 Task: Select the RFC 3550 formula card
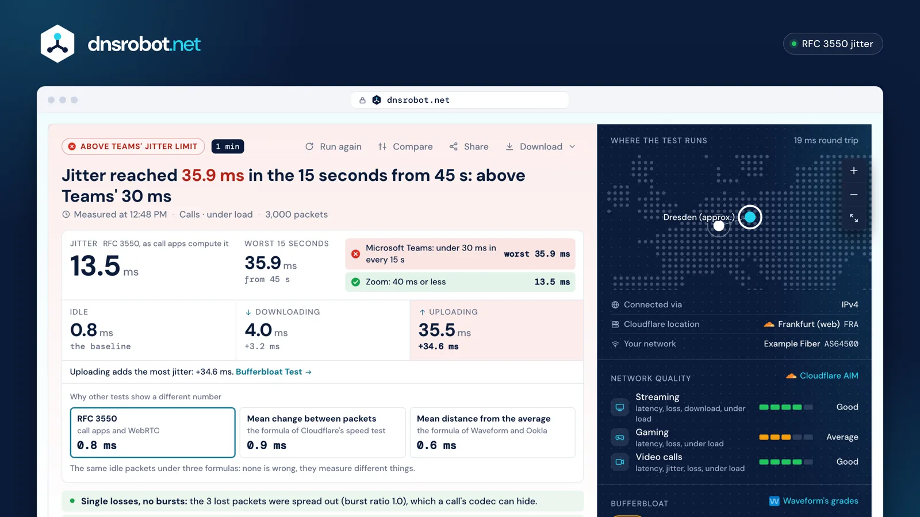click(x=152, y=433)
